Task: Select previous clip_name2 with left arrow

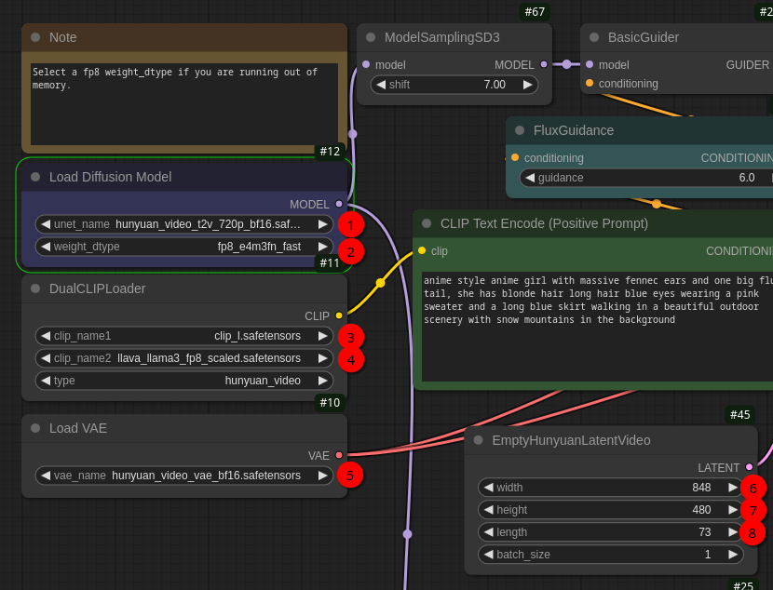Action: (x=46, y=358)
